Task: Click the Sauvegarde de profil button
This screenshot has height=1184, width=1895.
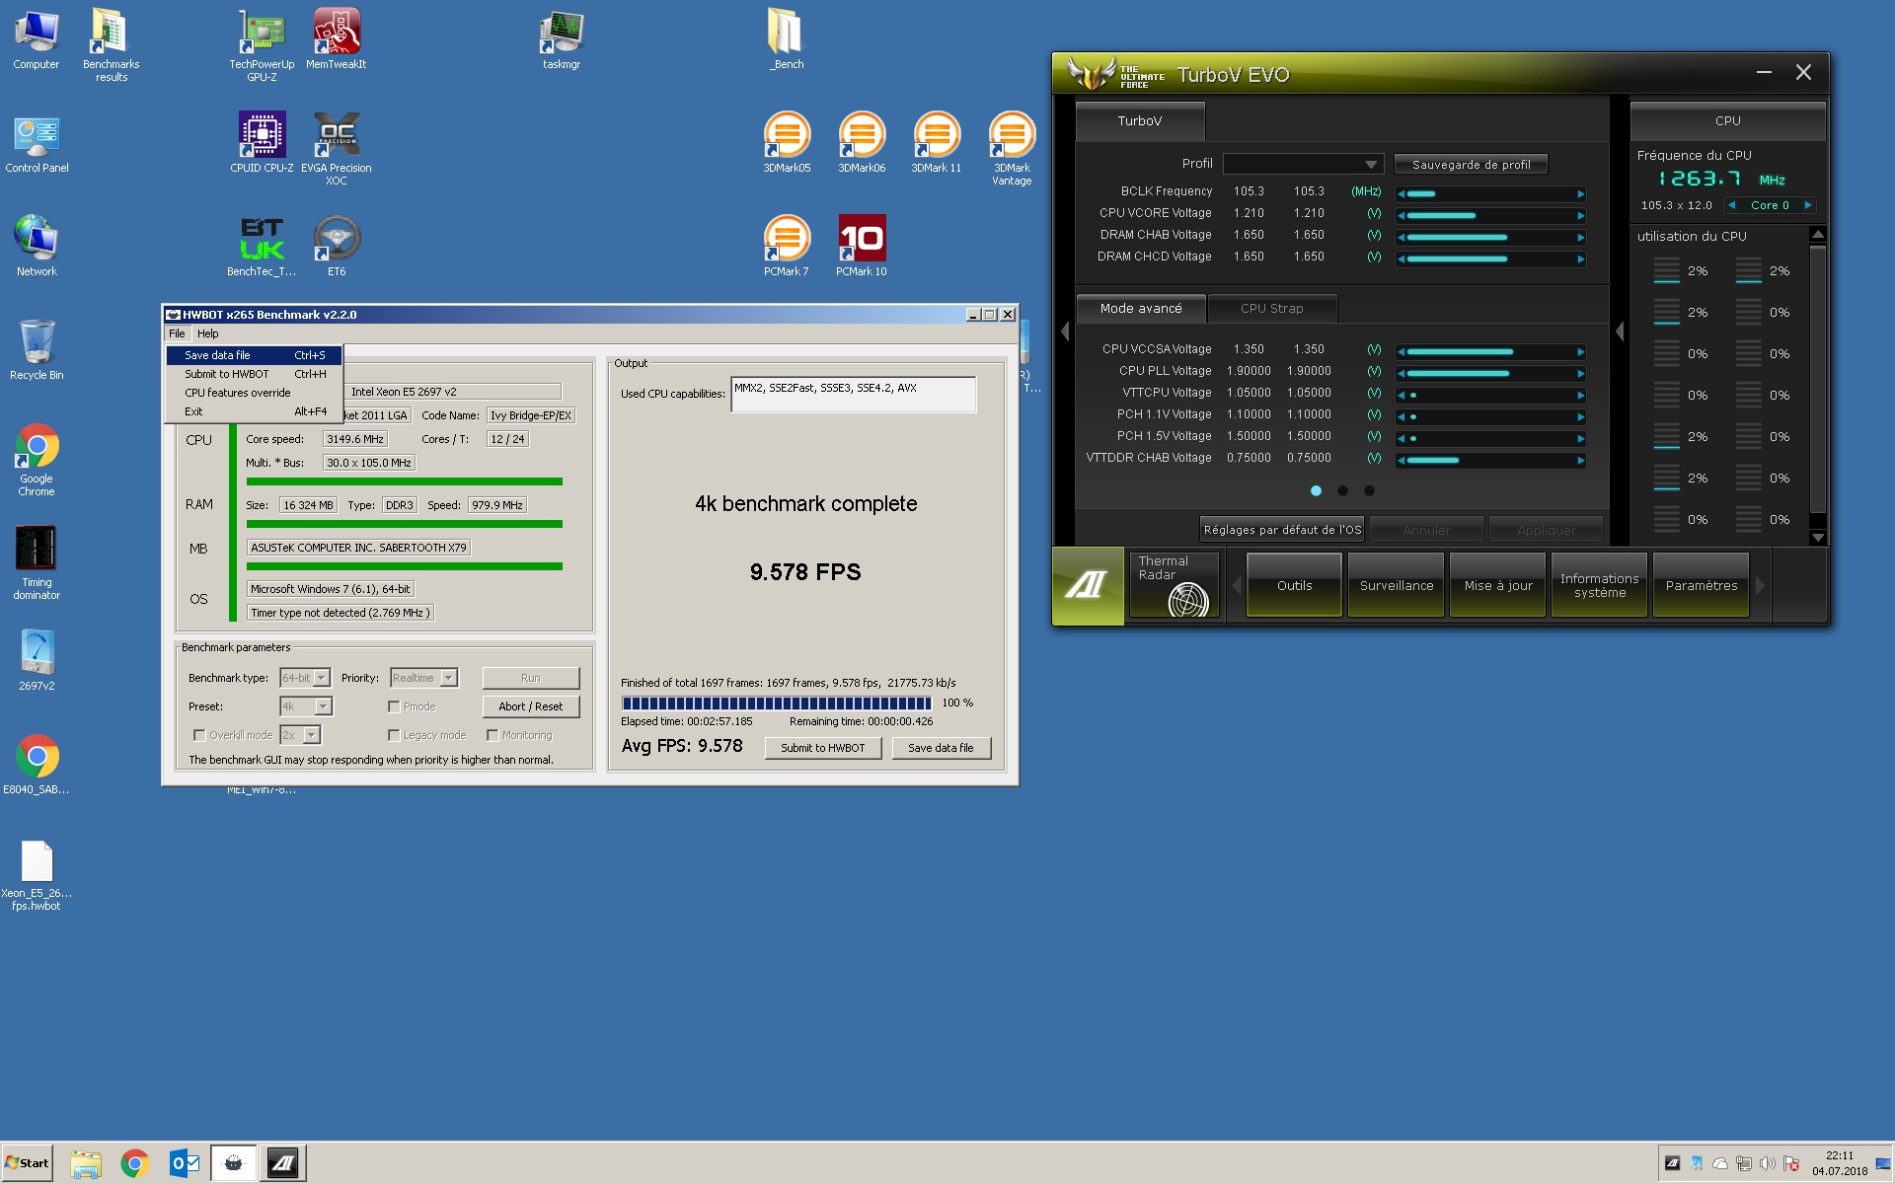Action: pos(1471,165)
